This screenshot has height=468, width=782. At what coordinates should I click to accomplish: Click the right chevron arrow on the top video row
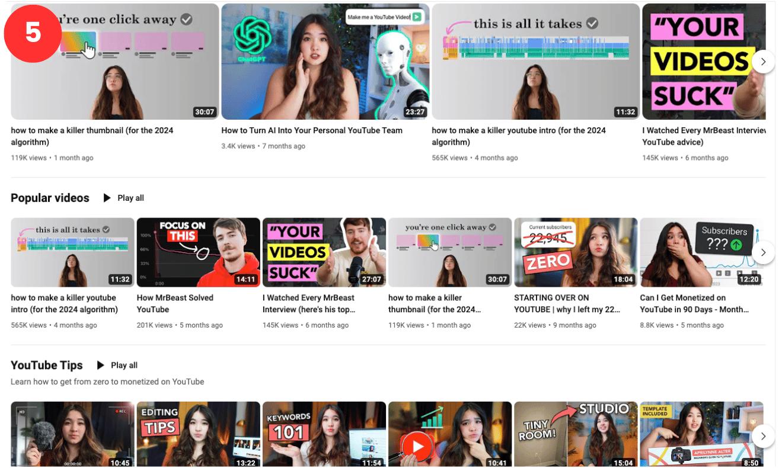click(x=763, y=61)
